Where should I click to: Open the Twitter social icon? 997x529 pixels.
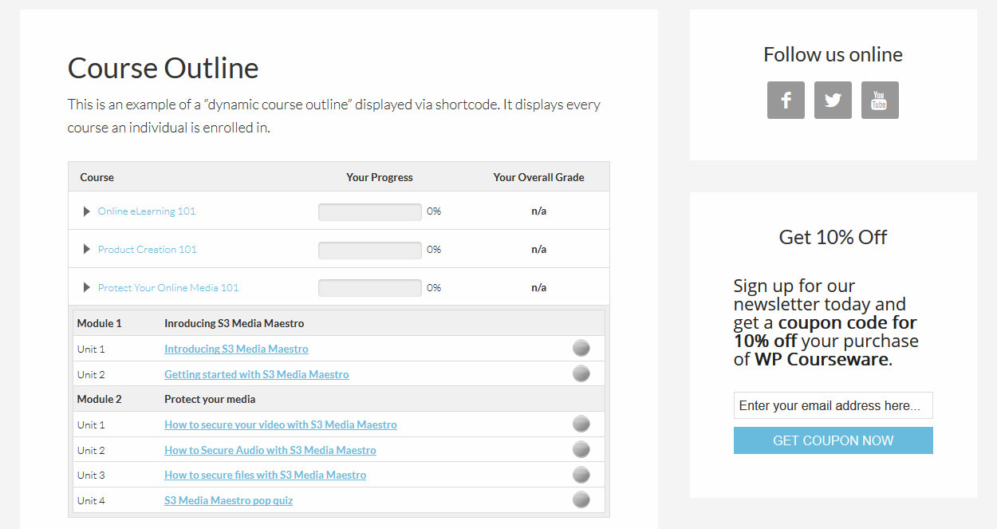[x=833, y=100]
